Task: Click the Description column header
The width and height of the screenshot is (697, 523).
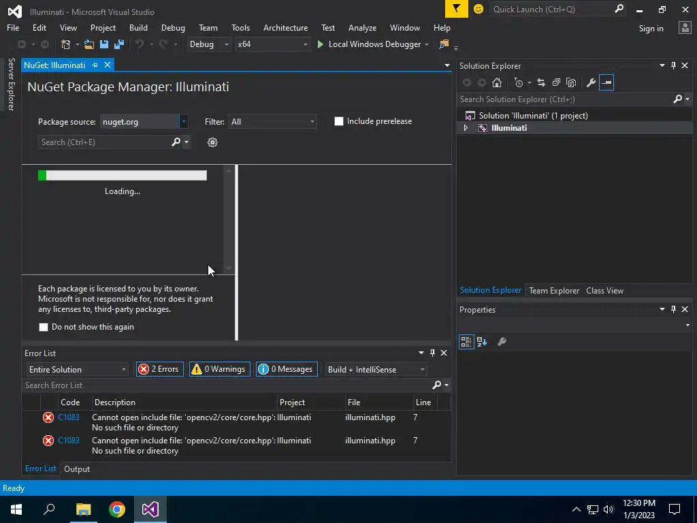Action: pyautogui.click(x=184, y=402)
